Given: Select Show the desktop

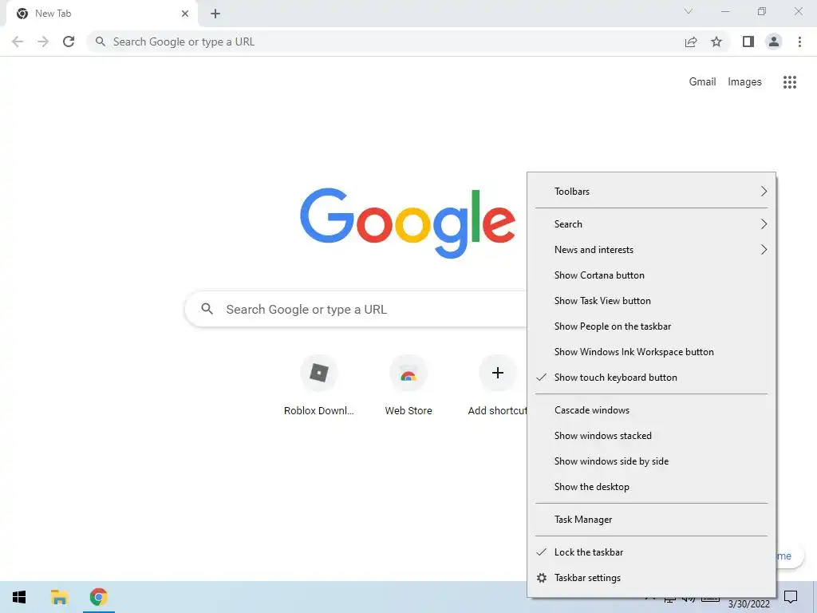Looking at the screenshot, I should [x=651, y=487].
